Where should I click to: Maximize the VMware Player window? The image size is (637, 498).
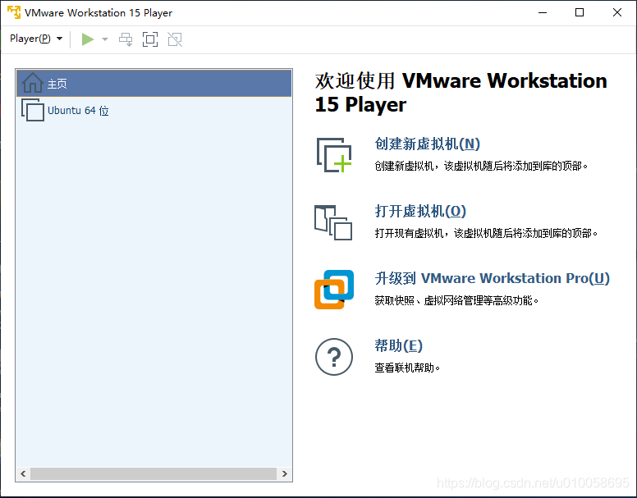click(580, 12)
